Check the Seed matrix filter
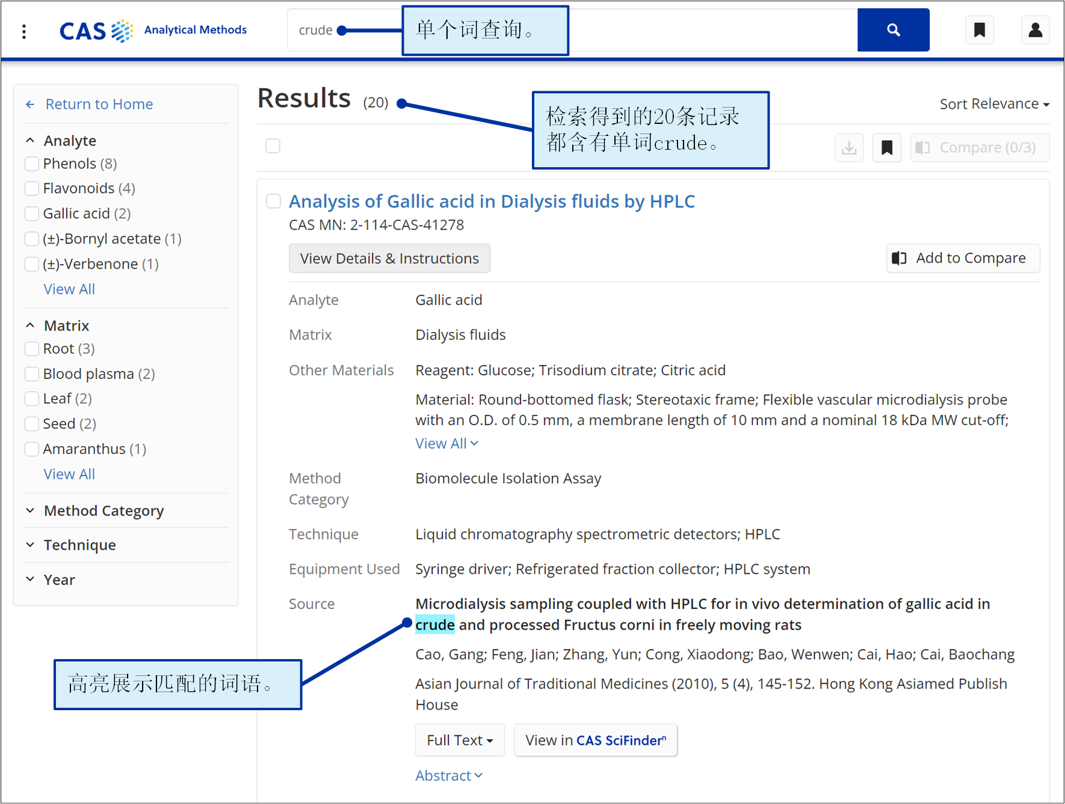Image resolution: width=1065 pixels, height=804 pixels. (32, 424)
